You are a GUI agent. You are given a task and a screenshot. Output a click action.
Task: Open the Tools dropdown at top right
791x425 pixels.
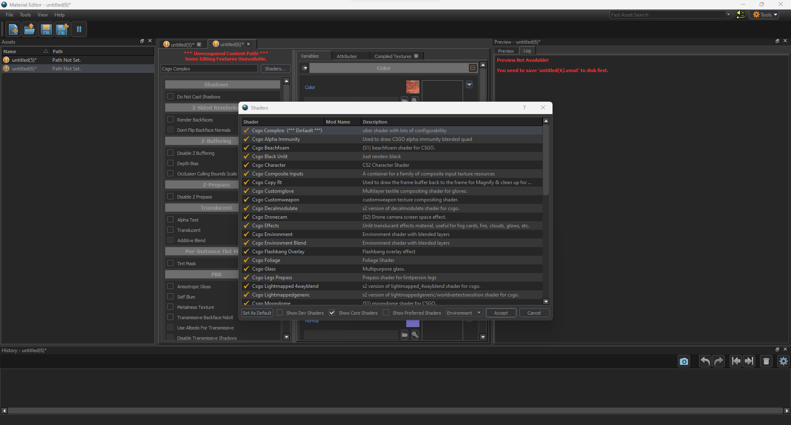pyautogui.click(x=765, y=15)
